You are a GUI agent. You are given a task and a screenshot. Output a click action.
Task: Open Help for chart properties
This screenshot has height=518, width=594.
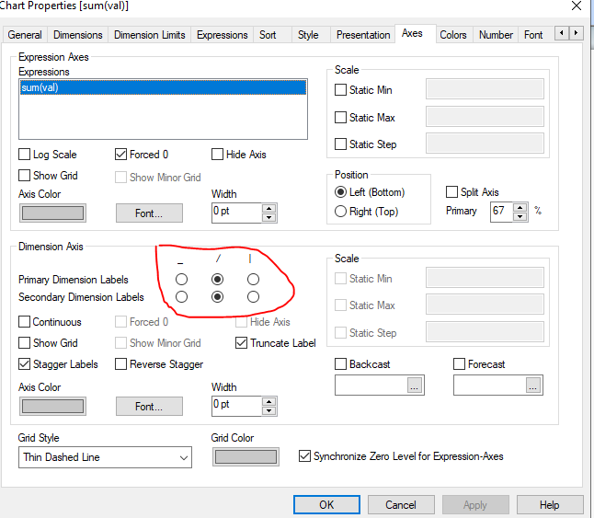click(x=550, y=505)
